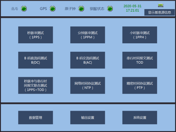
Task: Launch 网络时间协议测试 (NTP)
Action: (x=88, y=85)
